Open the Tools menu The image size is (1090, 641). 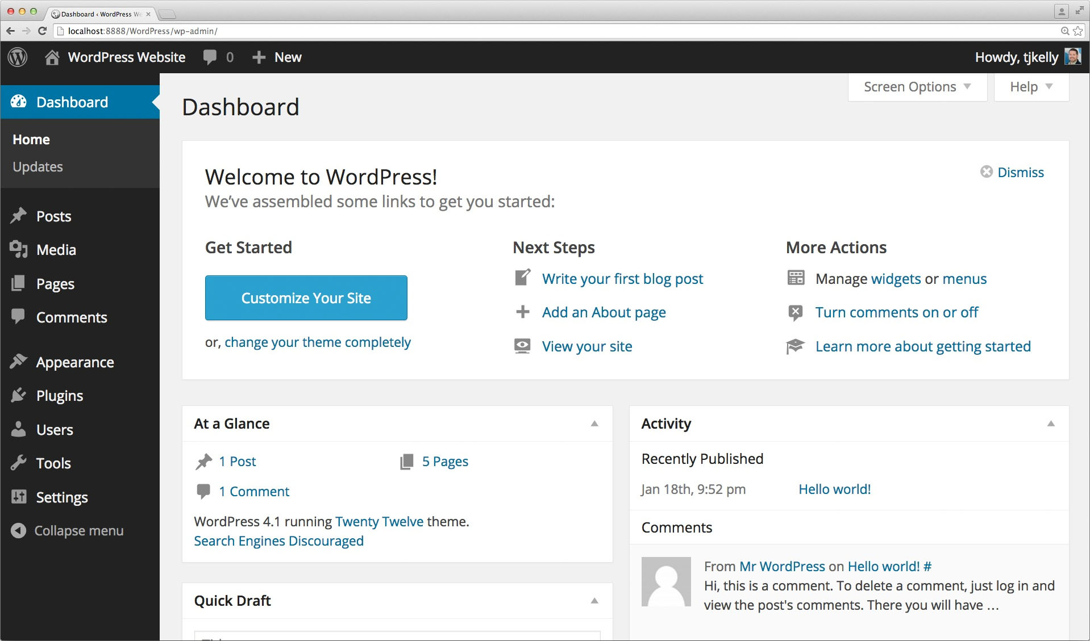coord(80,463)
